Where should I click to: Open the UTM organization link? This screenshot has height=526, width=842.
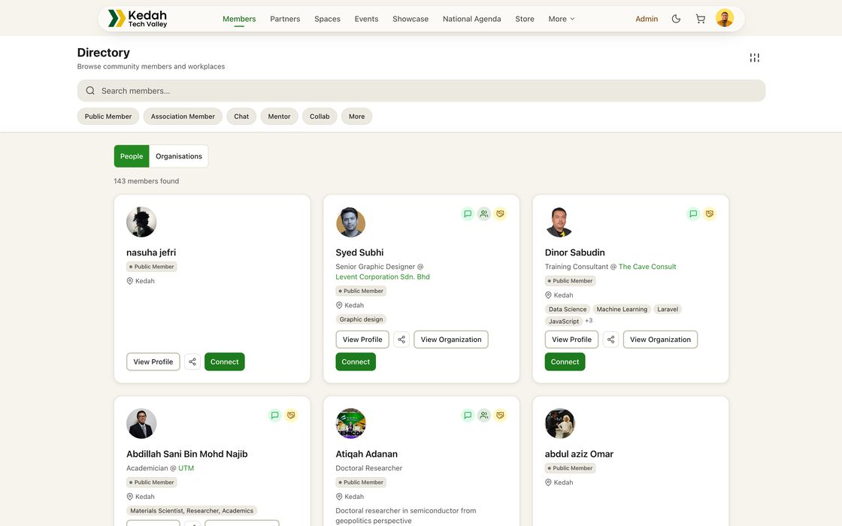coord(186,468)
